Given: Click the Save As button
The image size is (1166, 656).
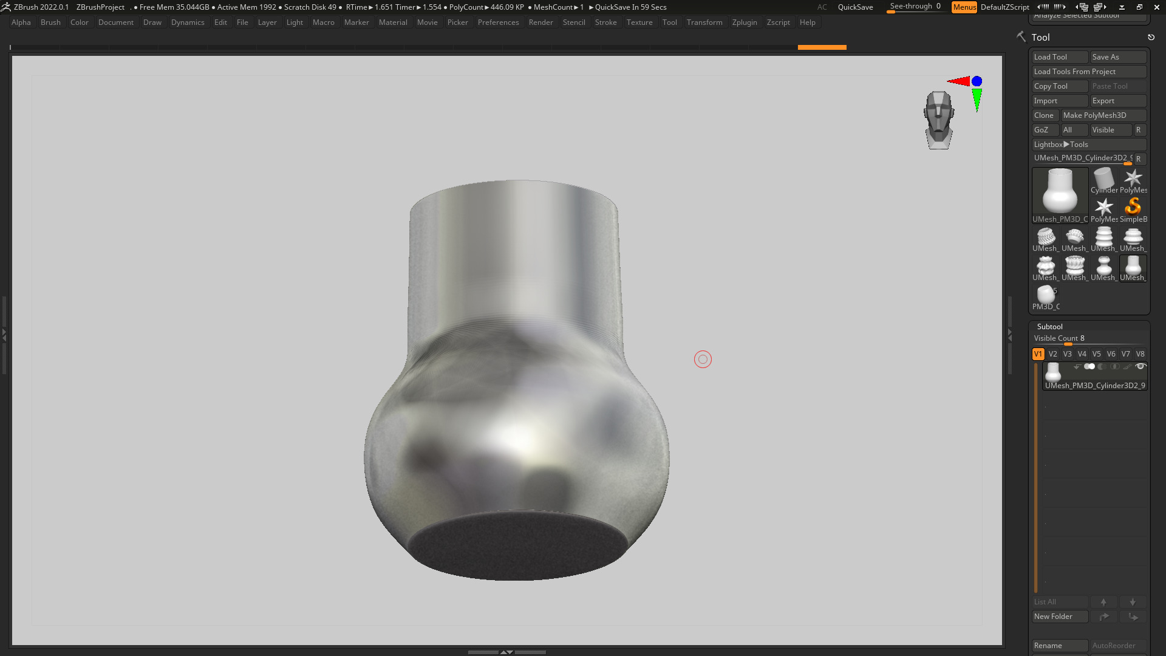Looking at the screenshot, I should (1118, 57).
